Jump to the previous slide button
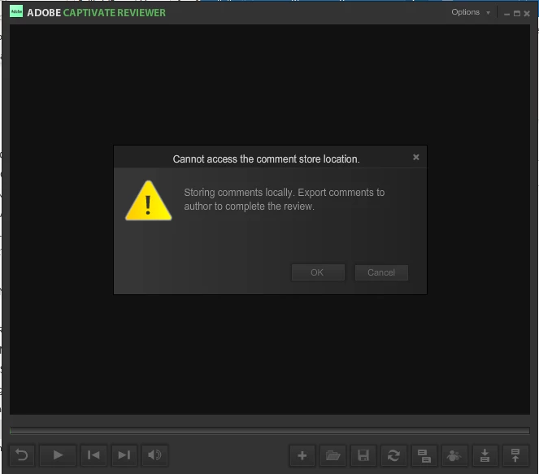The height and width of the screenshot is (474, 539). [x=93, y=455]
